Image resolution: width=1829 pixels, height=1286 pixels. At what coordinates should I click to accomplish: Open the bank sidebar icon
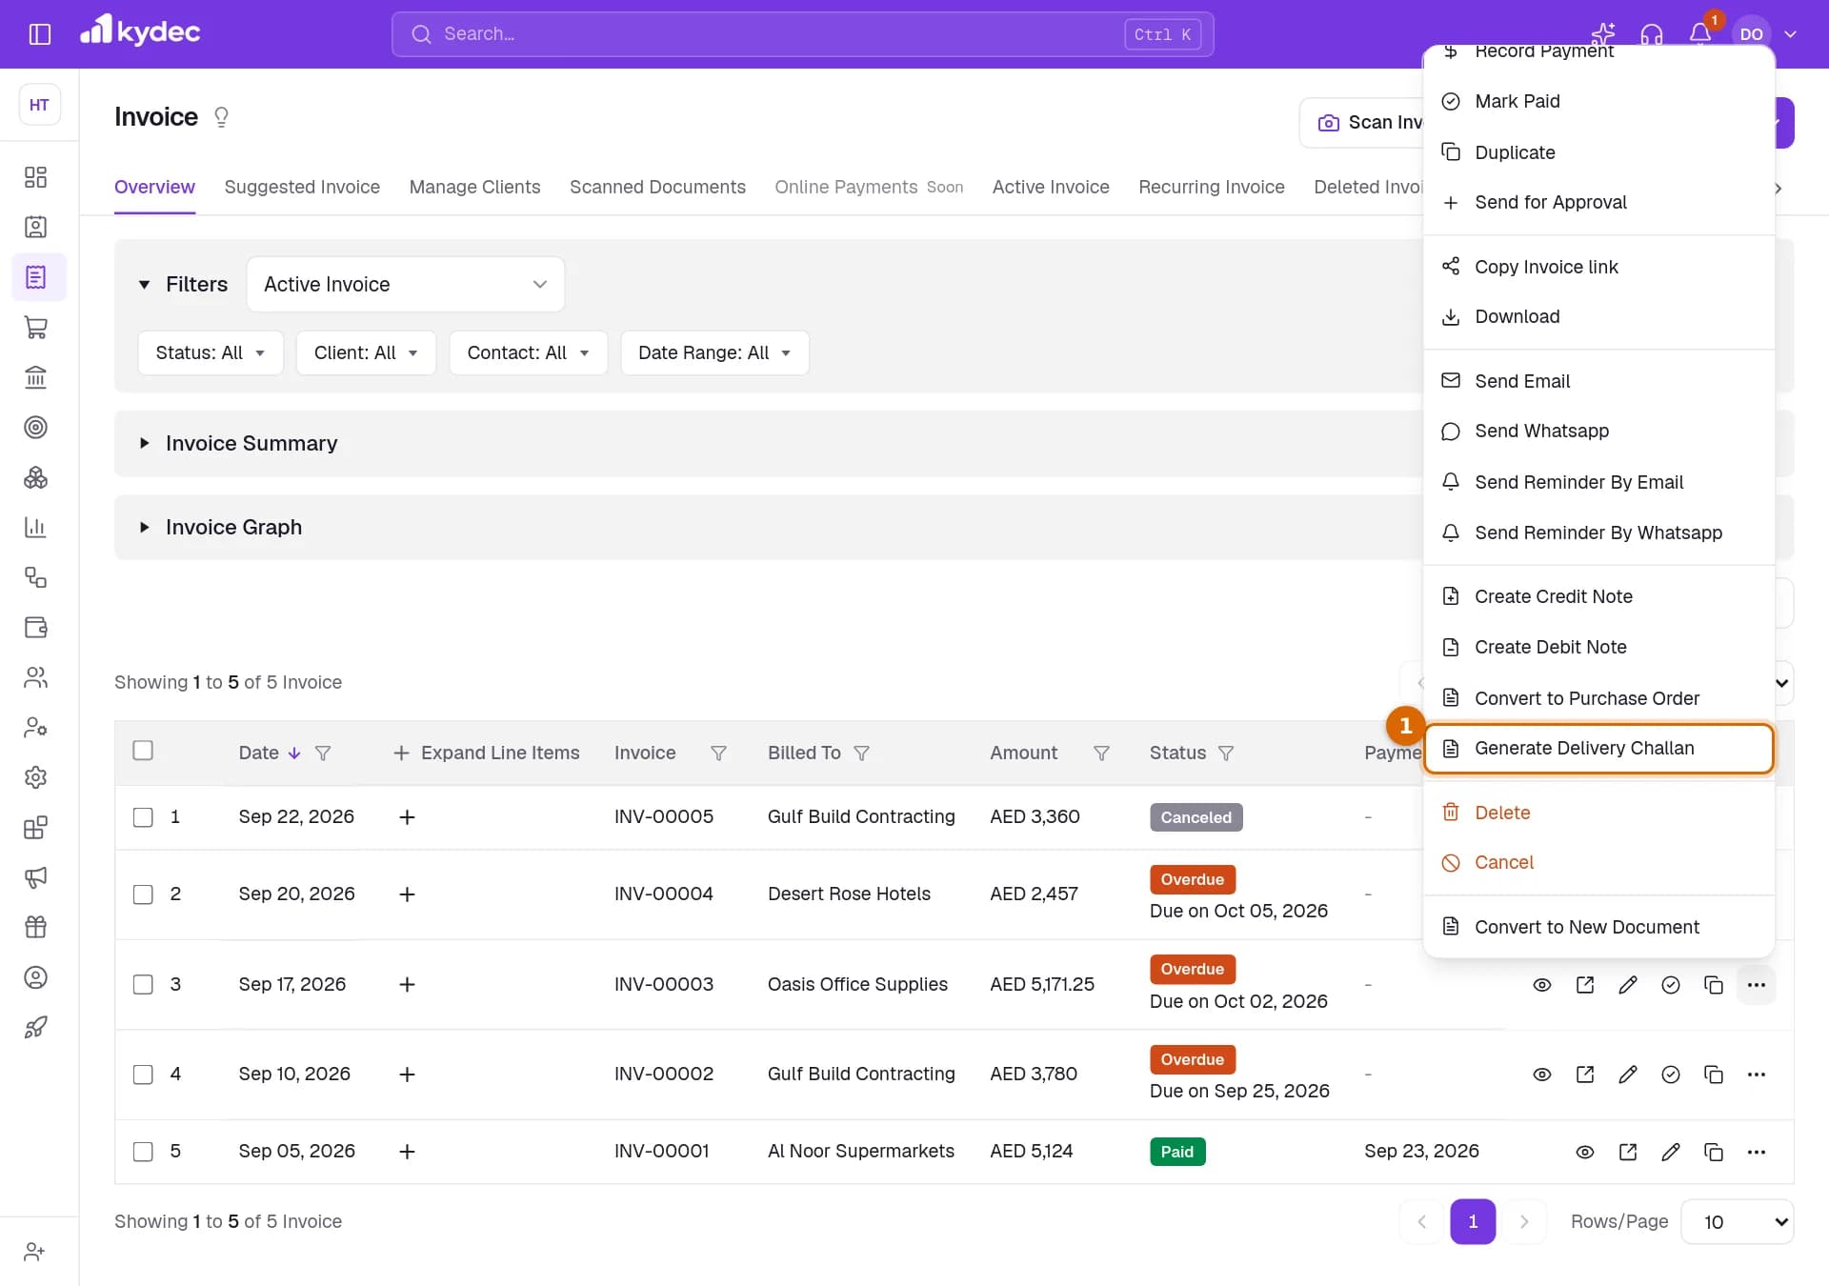pos(36,377)
